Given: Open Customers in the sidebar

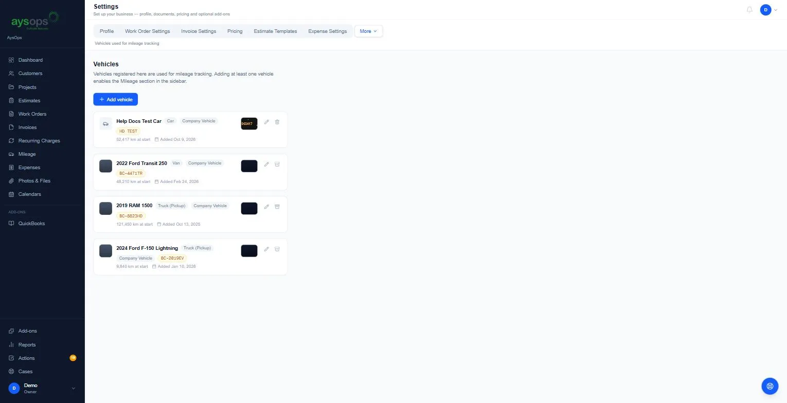Looking at the screenshot, I should coord(42,74).
